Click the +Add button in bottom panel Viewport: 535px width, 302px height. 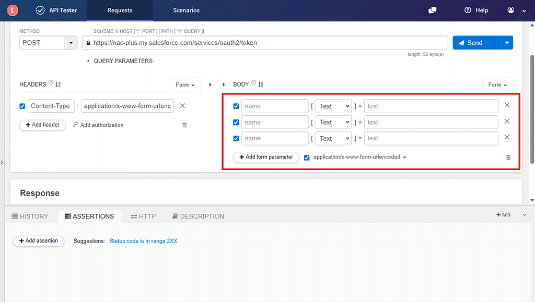pos(503,214)
